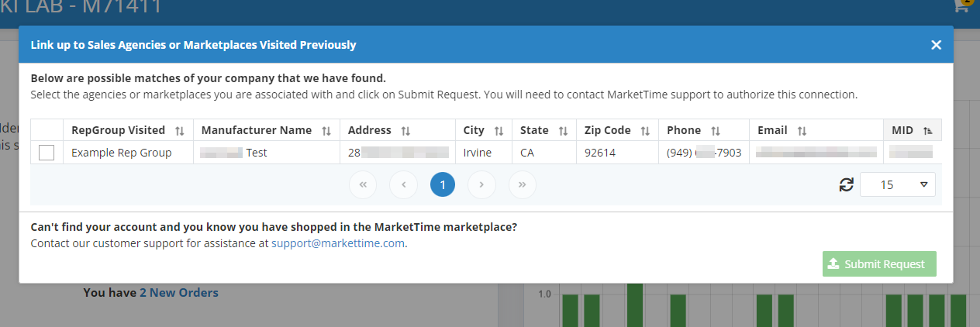Screen dimensions: 980x327
Task: Sort table by Phone column
Action: click(716, 131)
